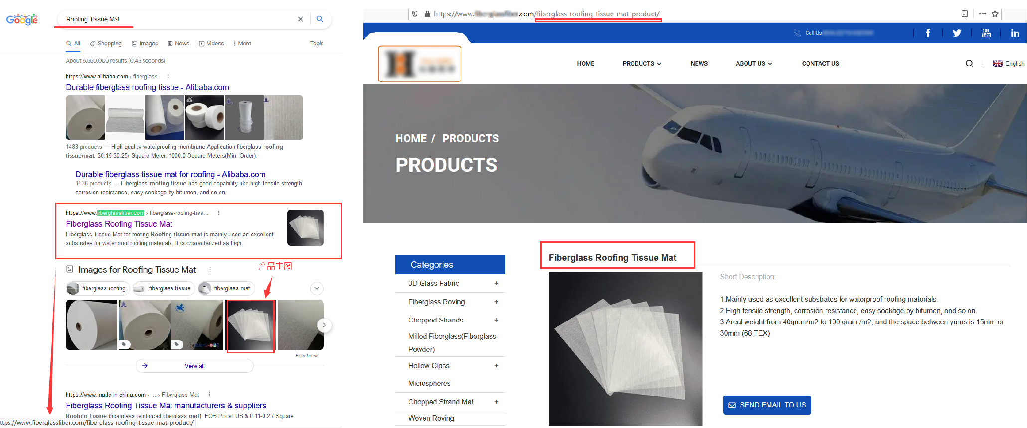Open Durable fiberglass roofing tissue Alibaba link
This screenshot has width=1027, height=428.
pos(148,87)
